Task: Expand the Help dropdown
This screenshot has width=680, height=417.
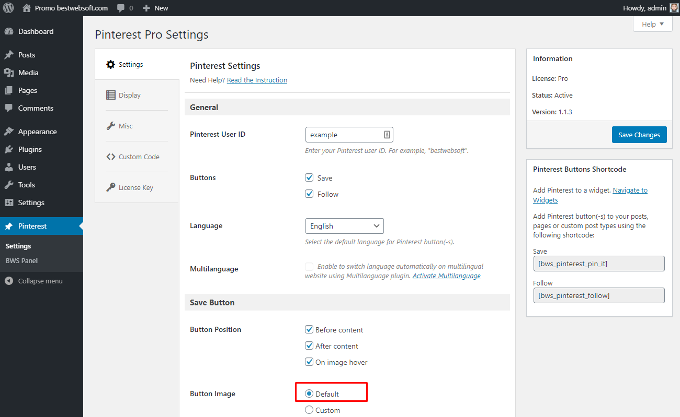Action: (652, 24)
